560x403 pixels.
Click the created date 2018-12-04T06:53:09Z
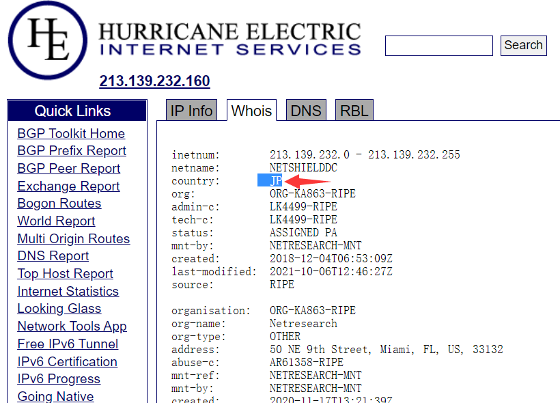[x=331, y=258]
